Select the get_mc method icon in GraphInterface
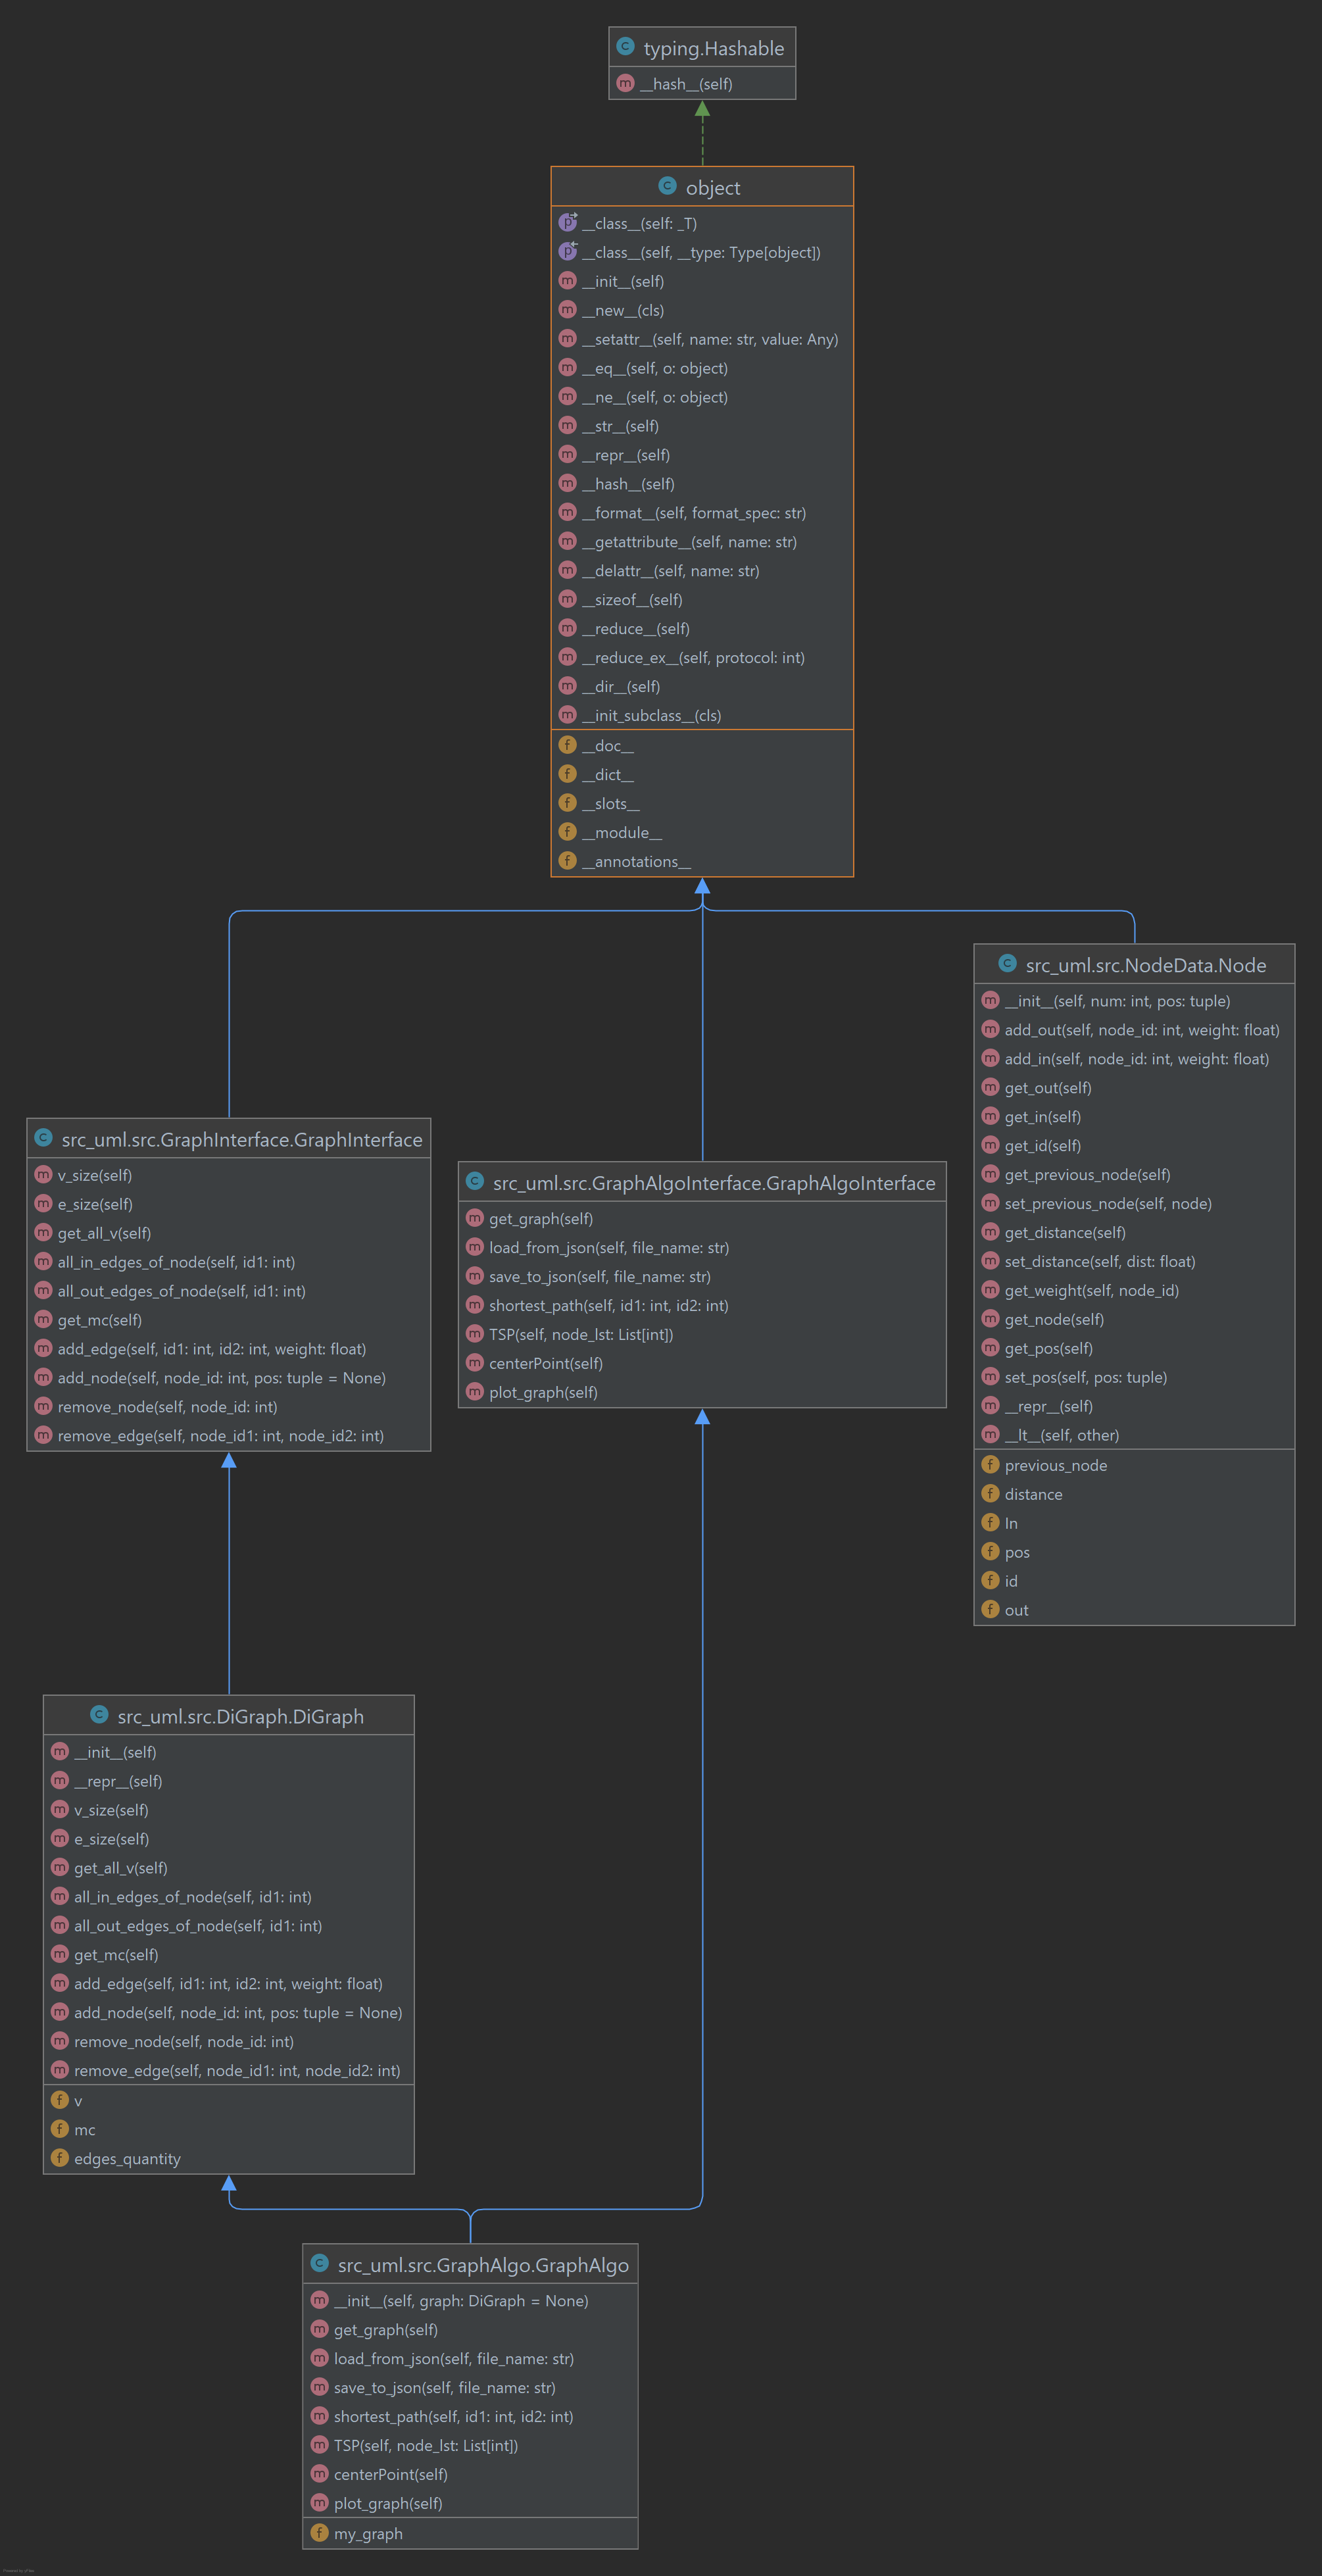Image resolution: width=1322 pixels, height=2576 pixels. click(43, 1319)
